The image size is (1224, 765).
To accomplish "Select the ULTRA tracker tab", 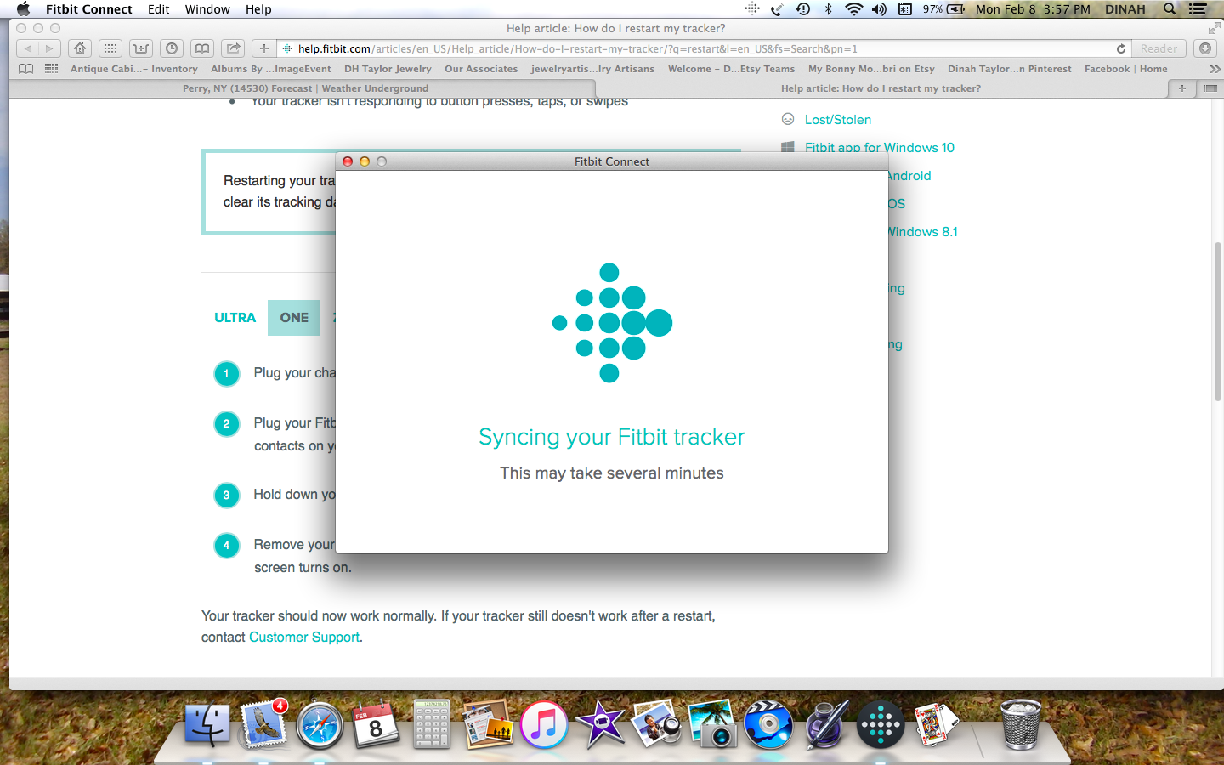I will (235, 318).
